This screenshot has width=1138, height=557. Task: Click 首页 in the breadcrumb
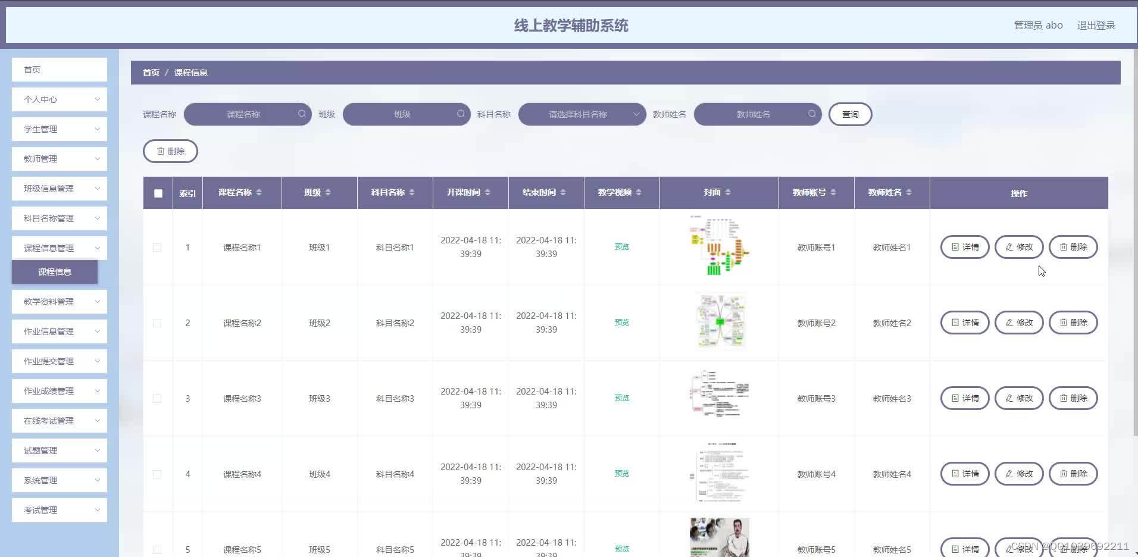(x=151, y=73)
